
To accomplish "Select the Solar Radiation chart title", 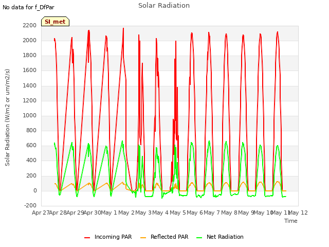I will [x=164, y=6].
